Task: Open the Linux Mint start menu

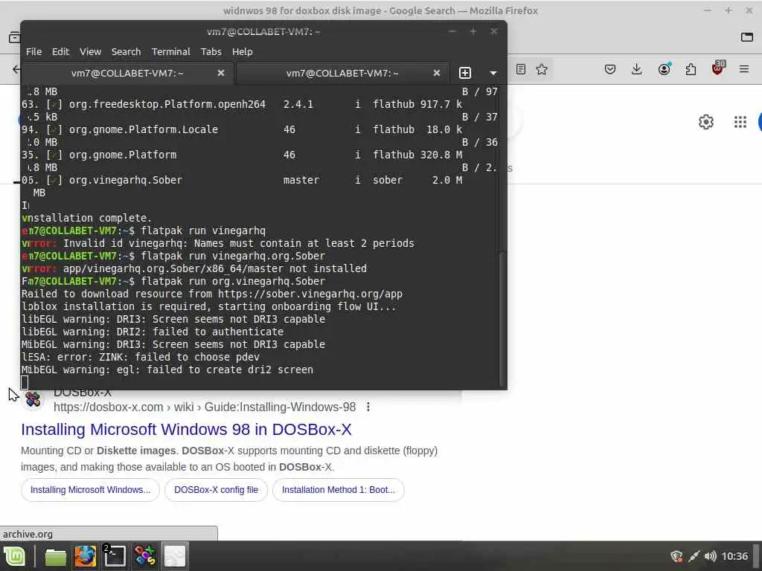Action: pos(15,556)
